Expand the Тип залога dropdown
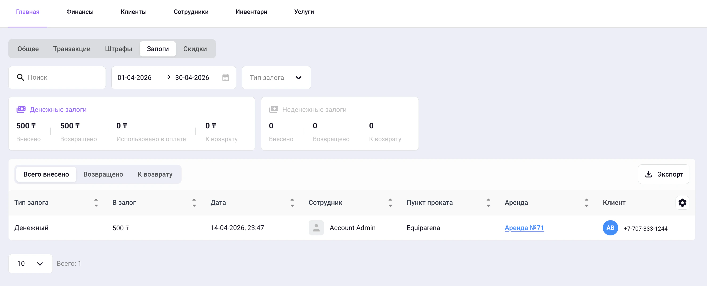Image resolution: width=707 pixels, height=286 pixels. click(x=276, y=77)
